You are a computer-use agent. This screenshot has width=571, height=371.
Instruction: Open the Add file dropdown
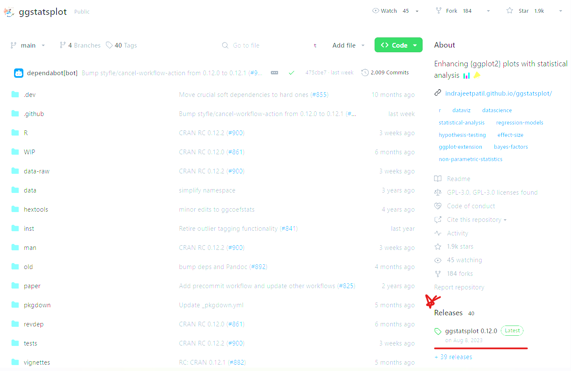349,45
